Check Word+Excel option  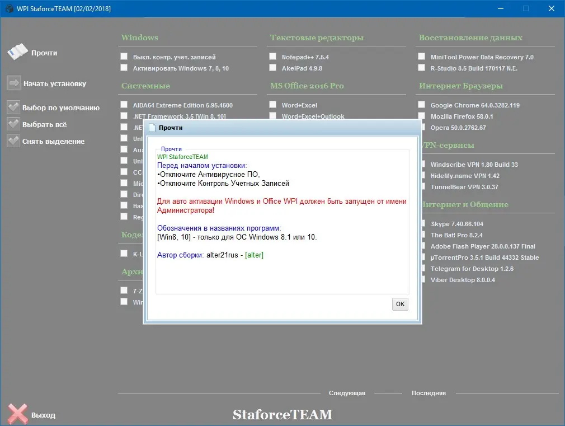[273, 104]
